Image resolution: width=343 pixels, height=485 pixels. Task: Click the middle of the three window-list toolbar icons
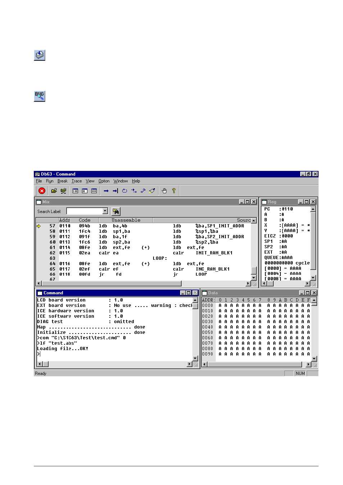click(84, 191)
